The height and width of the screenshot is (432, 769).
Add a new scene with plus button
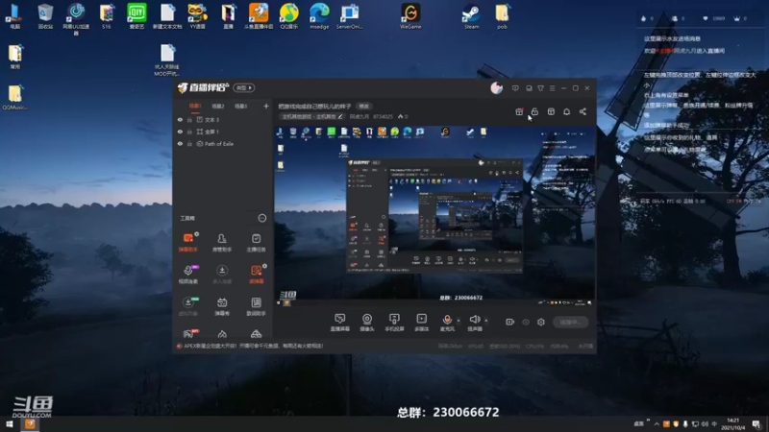click(x=266, y=106)
